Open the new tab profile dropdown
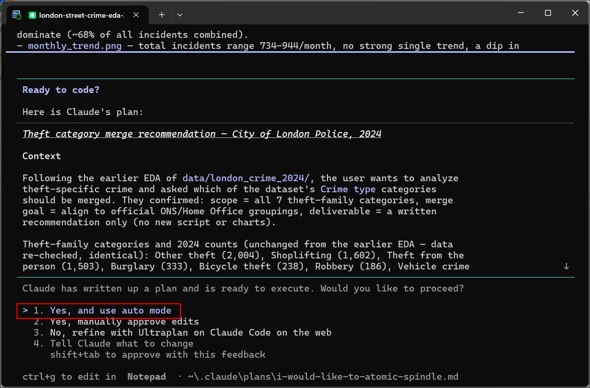 180,15
